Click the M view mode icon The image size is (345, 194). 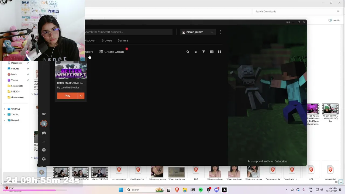(212, 52)
